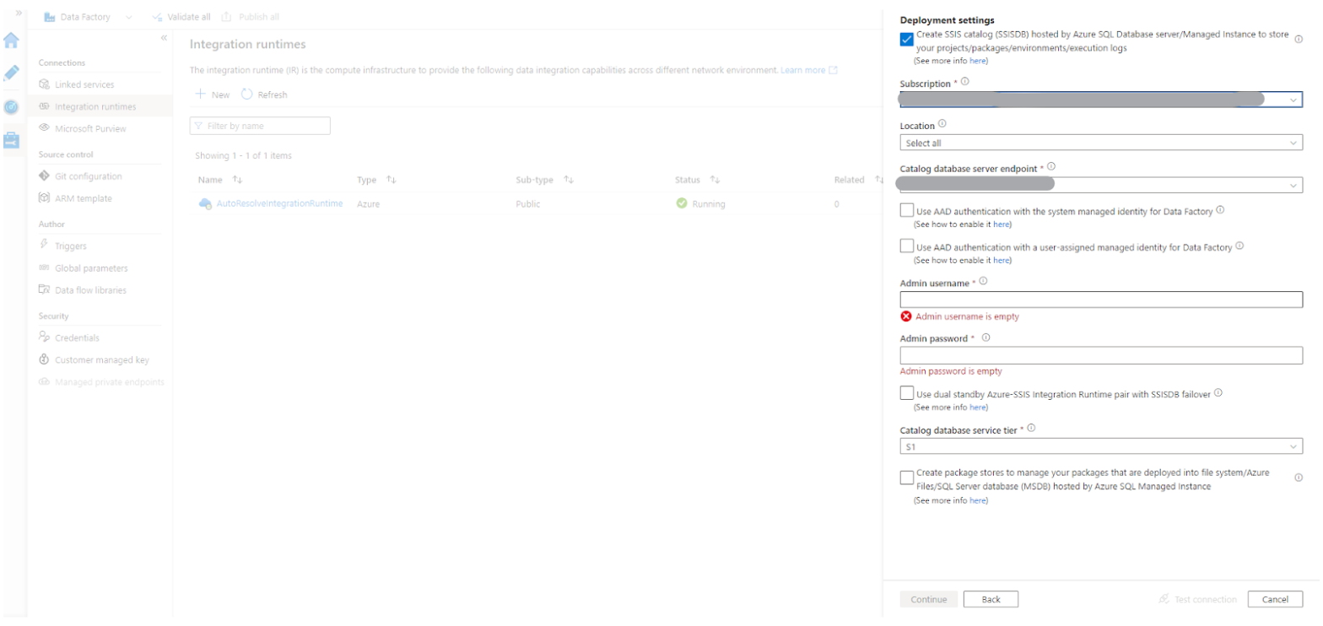This screenshot has width=1323, height=626.
Task: Click New integration runtime button
Action: (213, 94)
